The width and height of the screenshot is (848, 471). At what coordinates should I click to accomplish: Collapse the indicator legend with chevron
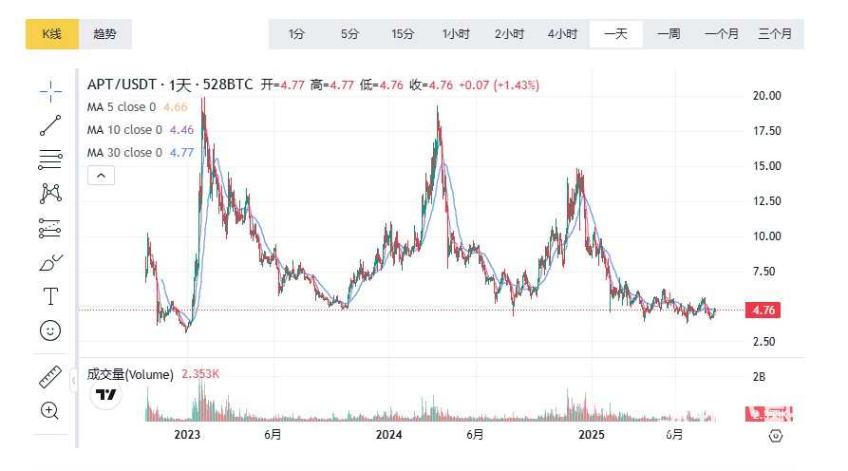point(102,175)
